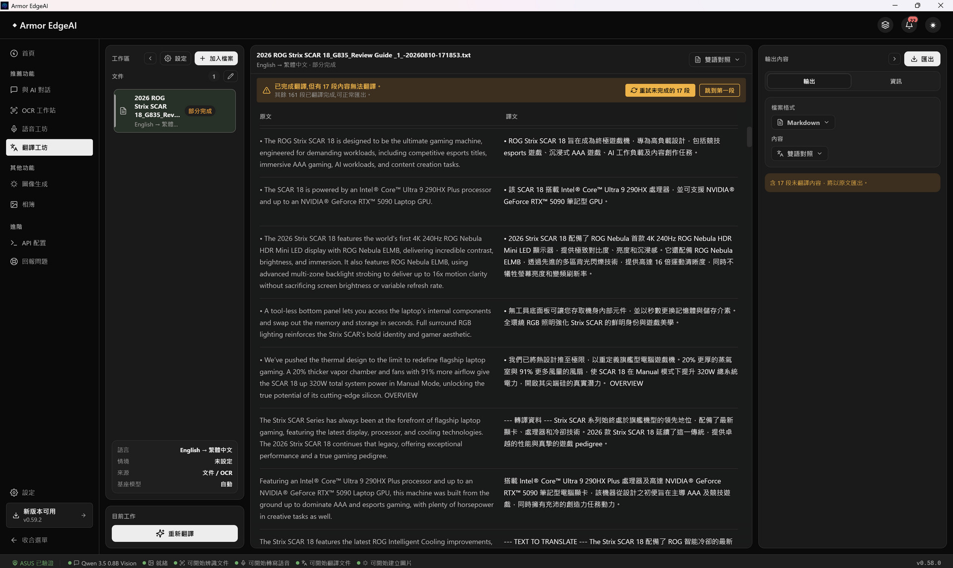Click the 譯文 column header

pyautogui.click(x=512, y=116)
